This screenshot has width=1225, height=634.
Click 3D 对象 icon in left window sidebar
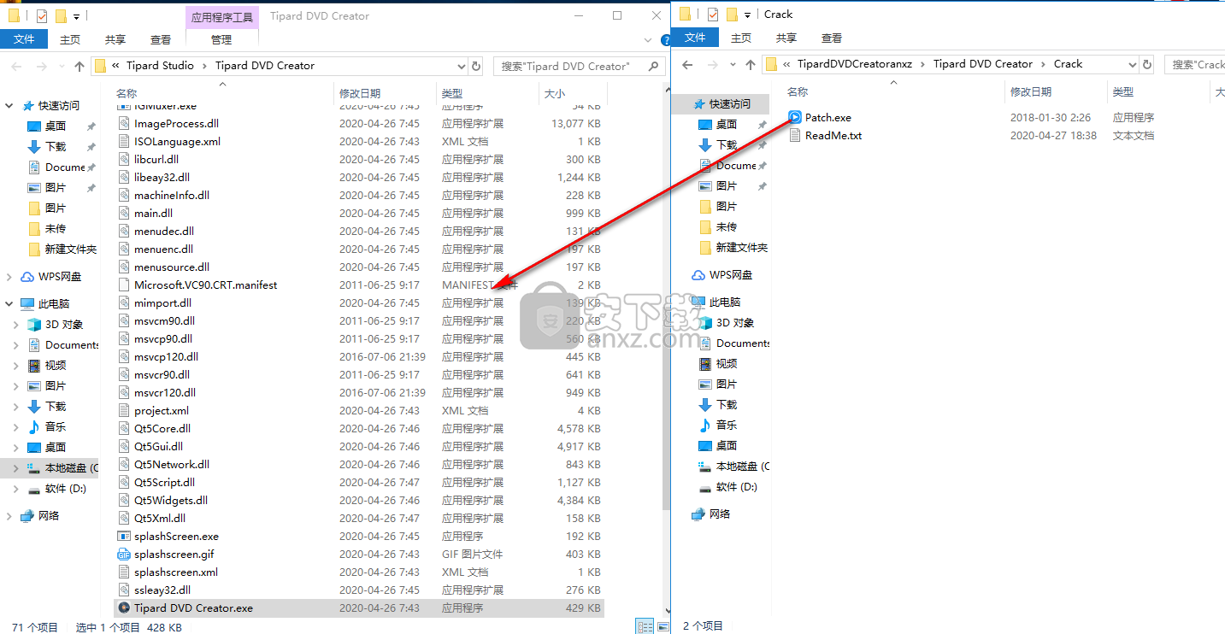click(34, 325)
